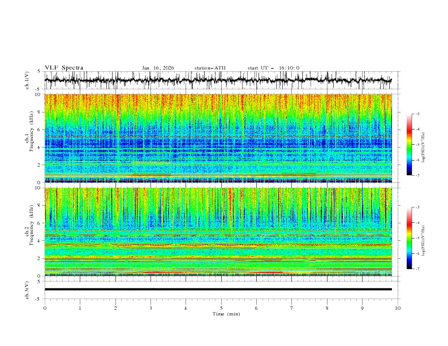Click the "Time (min)" x-axis label
This screenshot has height=346, width=448.
click(x=226, y=314)
